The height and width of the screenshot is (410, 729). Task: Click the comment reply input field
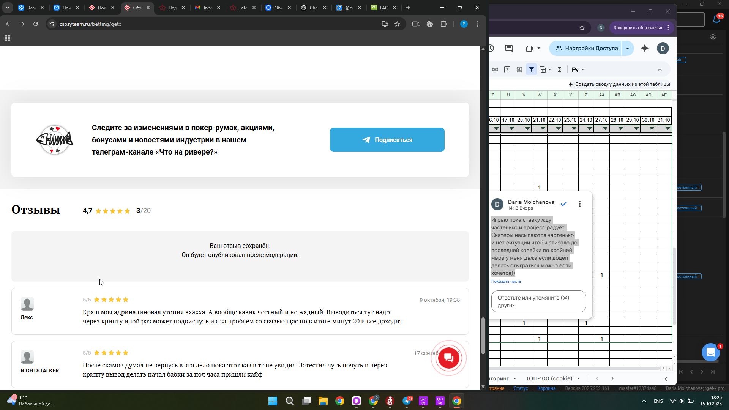pos(538,301)
